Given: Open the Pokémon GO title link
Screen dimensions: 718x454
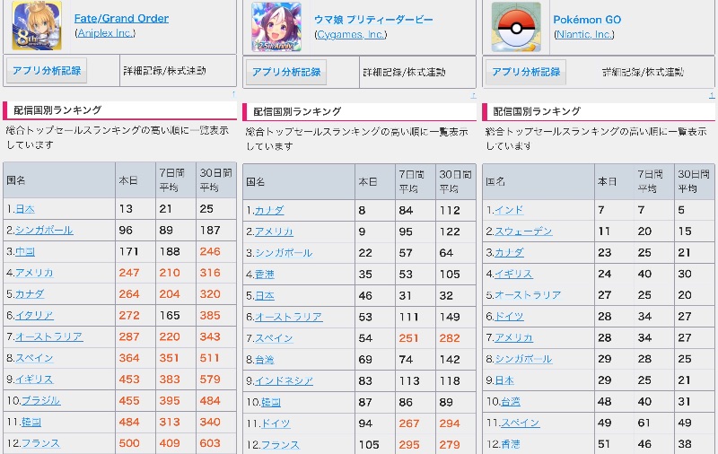Looking at the screenshot, I should pos(587,20).
